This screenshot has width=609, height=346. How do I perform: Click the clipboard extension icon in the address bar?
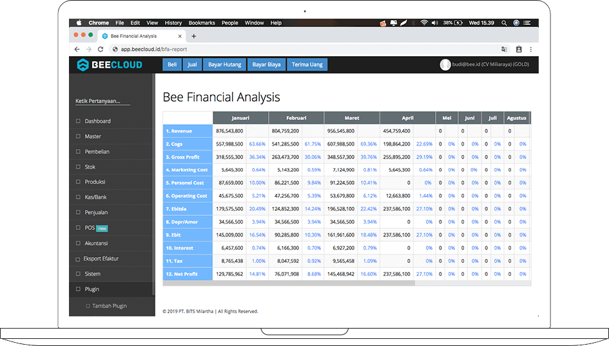tap(519, 50)
